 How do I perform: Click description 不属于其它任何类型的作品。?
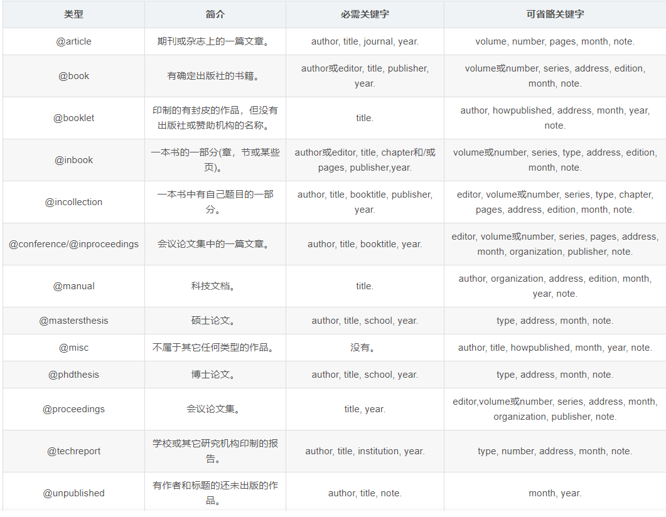click(x=215, y=348)
